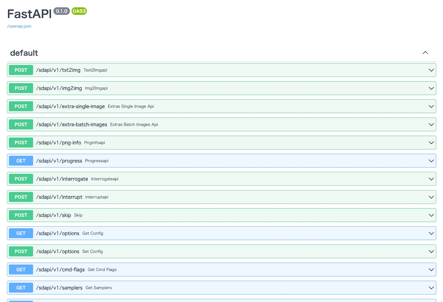Click the Get Samplers description

click(99, 288)
